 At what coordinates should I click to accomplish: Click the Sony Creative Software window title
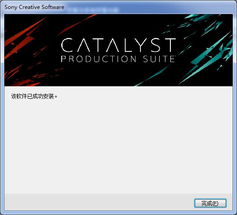coord(34,7)
